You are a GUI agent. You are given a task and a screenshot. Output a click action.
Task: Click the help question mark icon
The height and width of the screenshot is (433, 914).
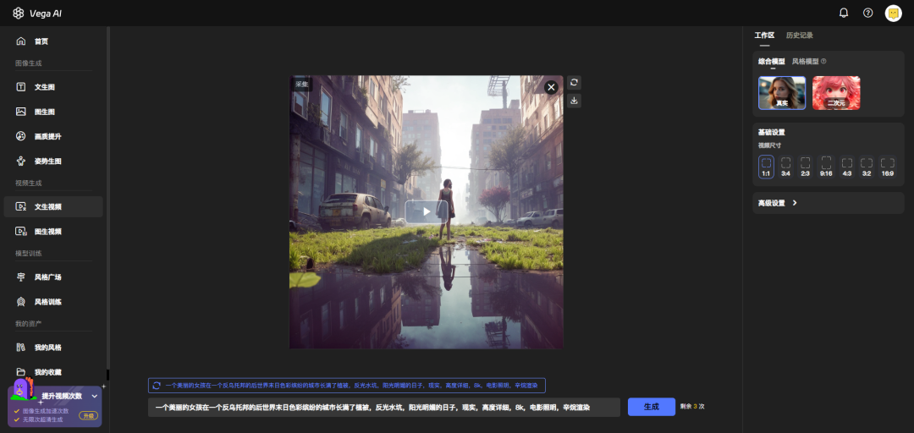click(867, 13)
